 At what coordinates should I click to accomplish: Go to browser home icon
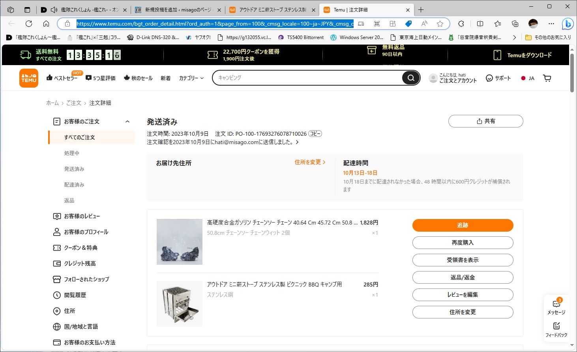click(x=46, y=24)
